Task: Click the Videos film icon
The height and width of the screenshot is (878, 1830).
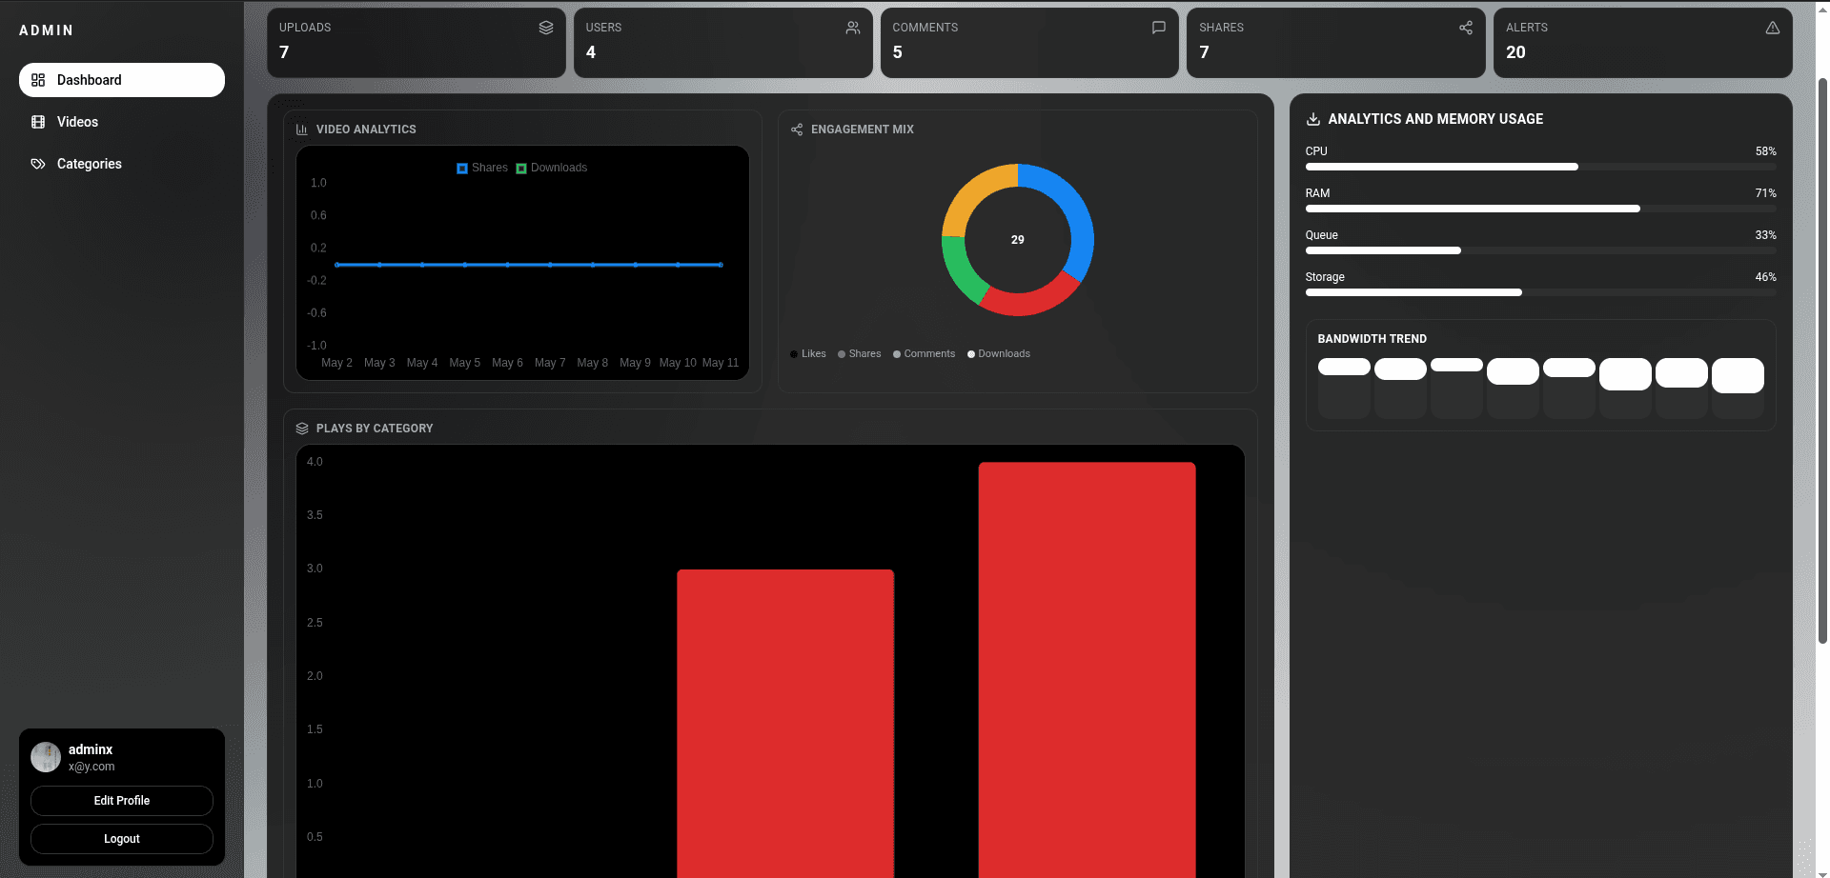Action: point(38,122)
